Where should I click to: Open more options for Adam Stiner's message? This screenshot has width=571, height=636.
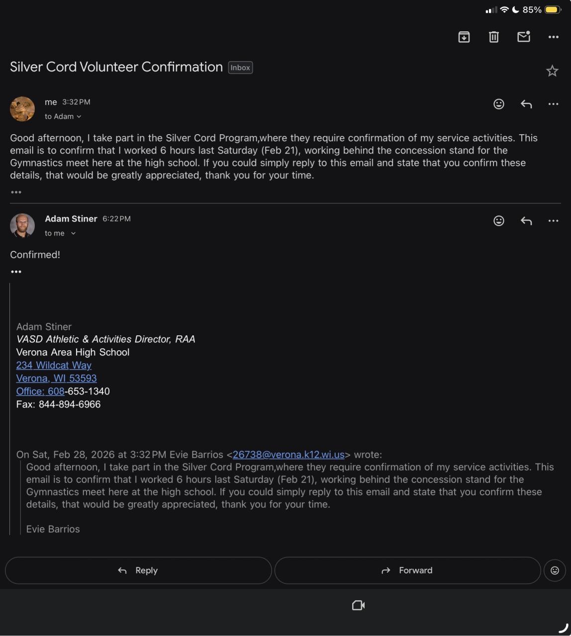(x=553, y=221)
